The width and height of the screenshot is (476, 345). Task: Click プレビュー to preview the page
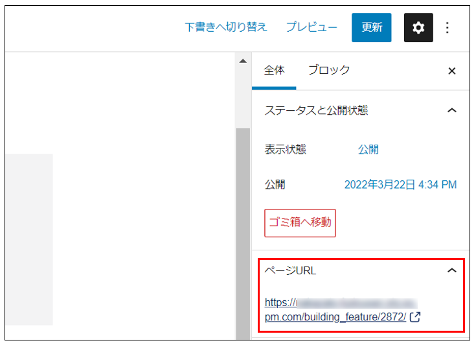pos(312,27)
